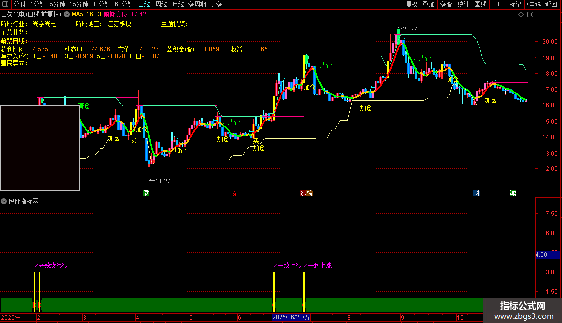Click month 4 on the time axis
562x323 pixels.
pyautogui.click(x=138, y=317)
